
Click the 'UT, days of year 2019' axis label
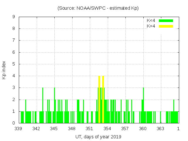(x=98, y=137)
